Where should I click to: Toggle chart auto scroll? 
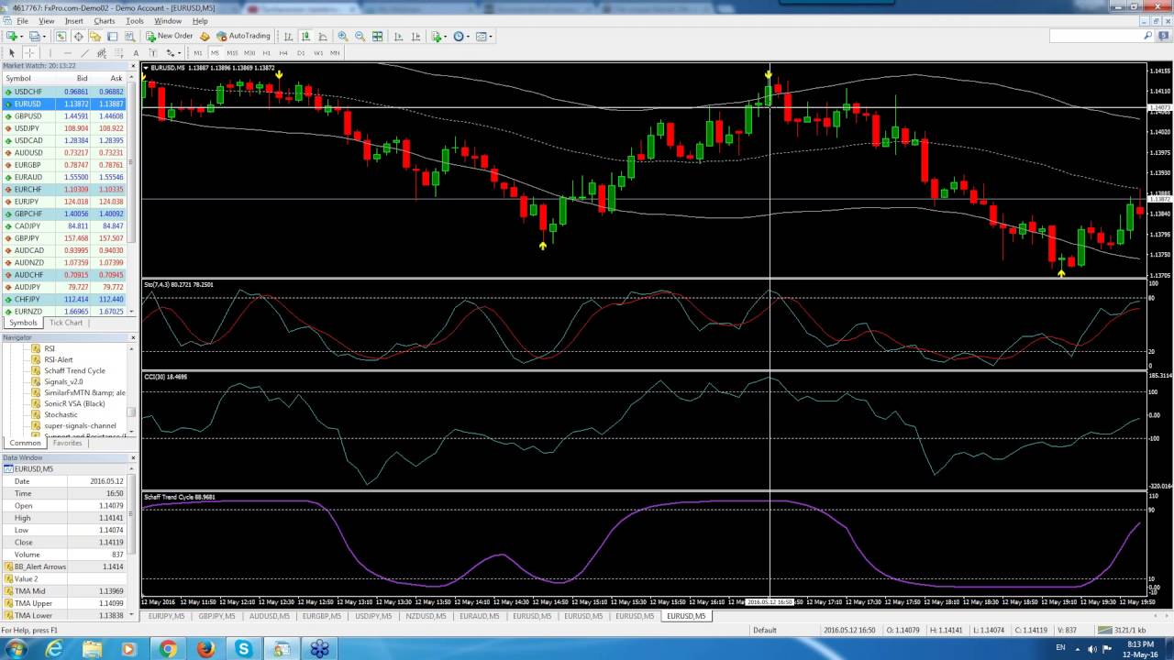tap(398, 37)
